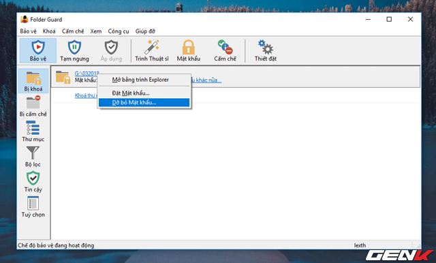The width and height of the screenshot is (436, 263).
Task: Select the Bị cấm chế sidebar view
Action: click(x=33, y=106)
